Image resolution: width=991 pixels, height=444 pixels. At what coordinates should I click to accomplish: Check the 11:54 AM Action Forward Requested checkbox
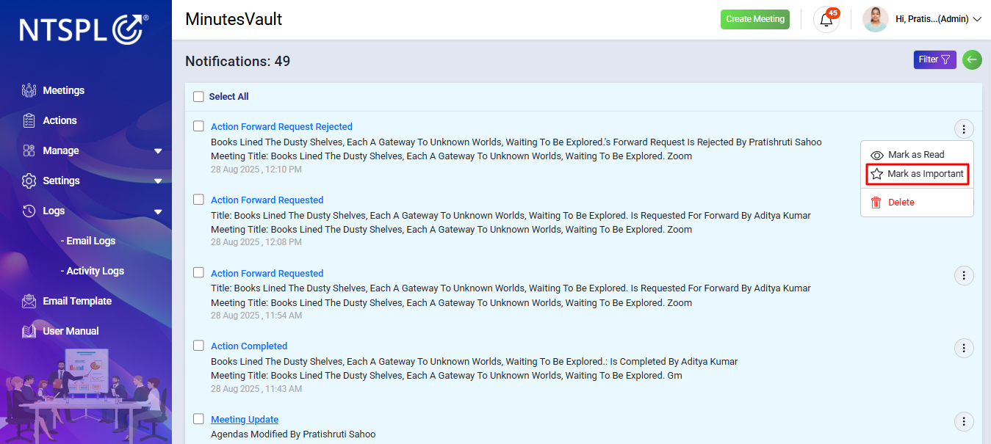(x=198, y=272)
